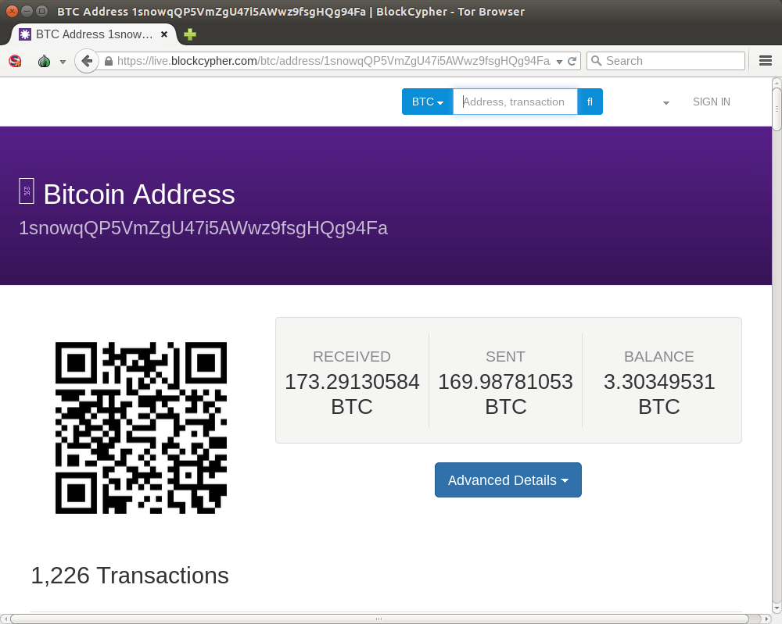Open the BTC currency dropdown
Image resolution: width=782 pixels, height=624 pixels.
click(x=428, y=102)
